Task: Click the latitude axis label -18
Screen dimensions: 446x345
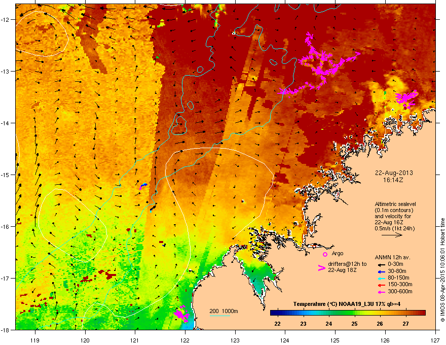Action: click(x=6, y=330)
